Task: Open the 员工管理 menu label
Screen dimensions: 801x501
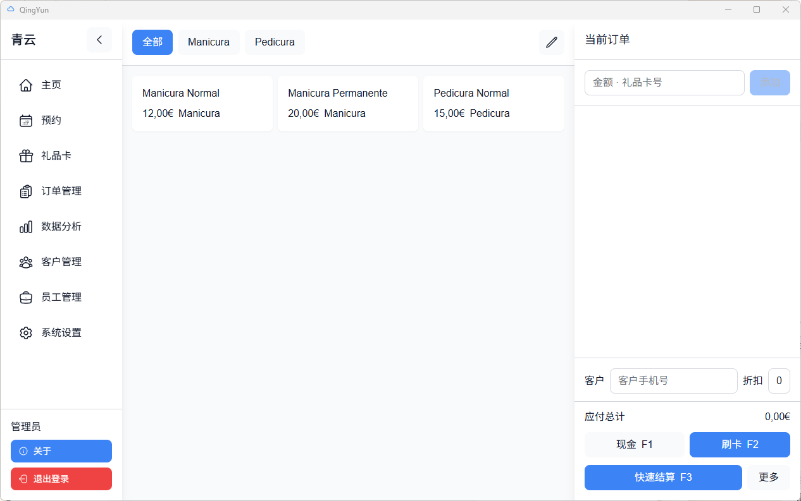Action: (61, 297)
